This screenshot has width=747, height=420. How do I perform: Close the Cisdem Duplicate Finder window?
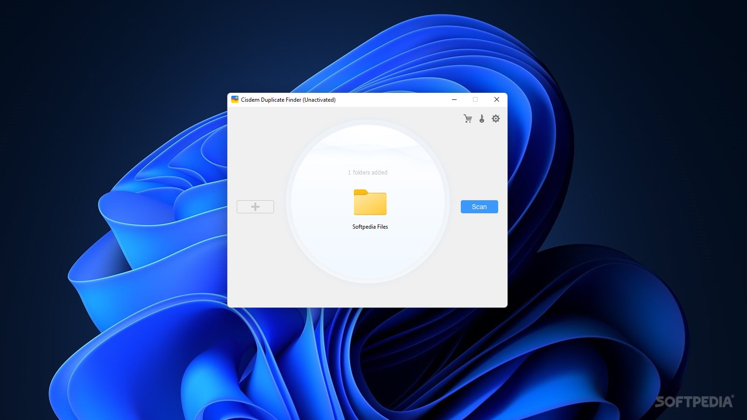coord(497,99)
